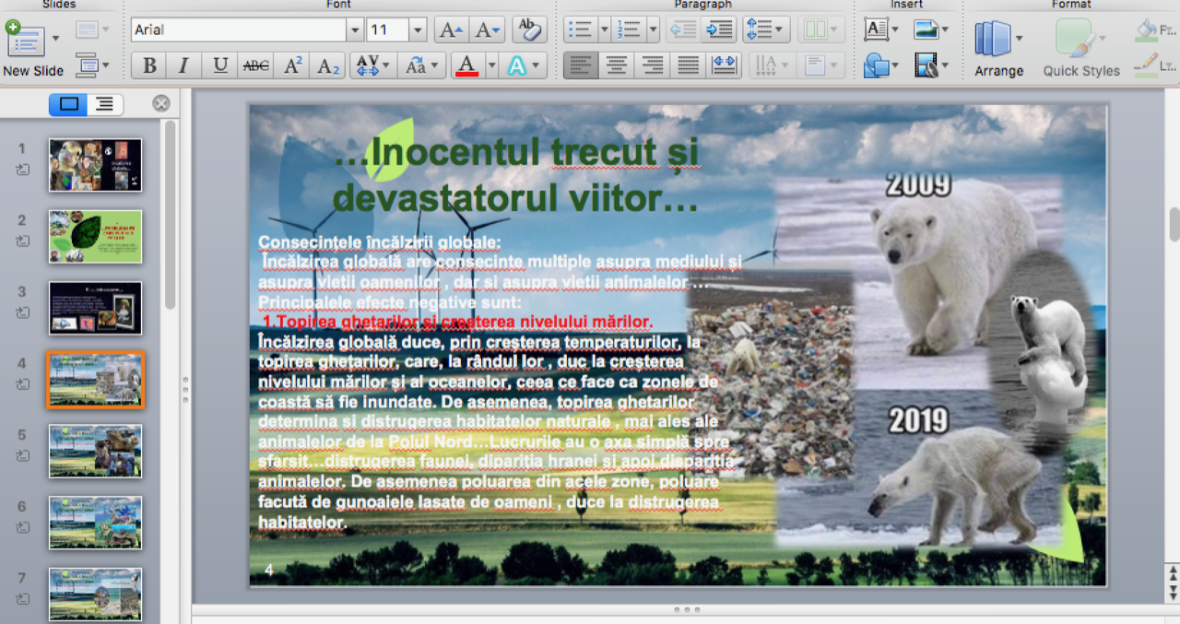Close the slide thumbnail pane

pos(161,103)
